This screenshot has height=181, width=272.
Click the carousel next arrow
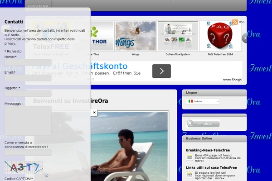click(x=244, y=38)
